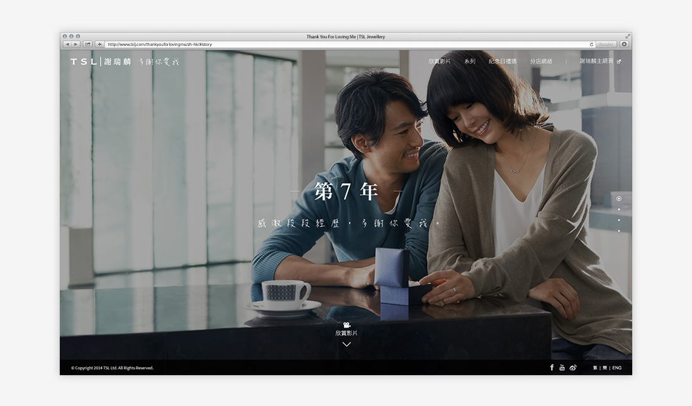Click the browser forward arrow
The image size is (692, 406).
coord(76,45)
